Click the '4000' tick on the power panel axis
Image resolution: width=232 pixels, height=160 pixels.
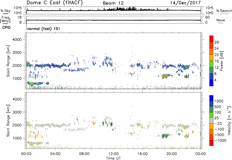point(17,40)
